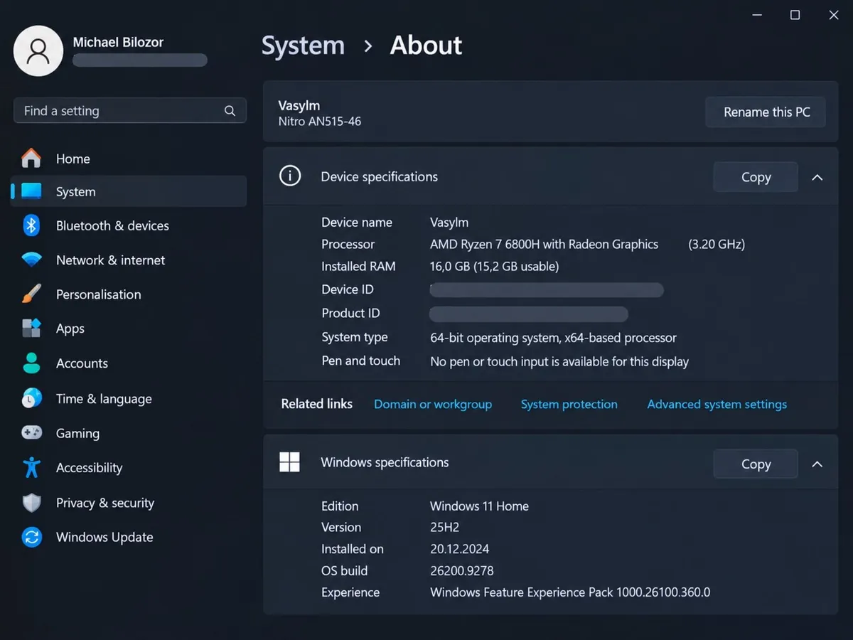Click the 16,0 GB installed RAM value

tap(494, 266)
